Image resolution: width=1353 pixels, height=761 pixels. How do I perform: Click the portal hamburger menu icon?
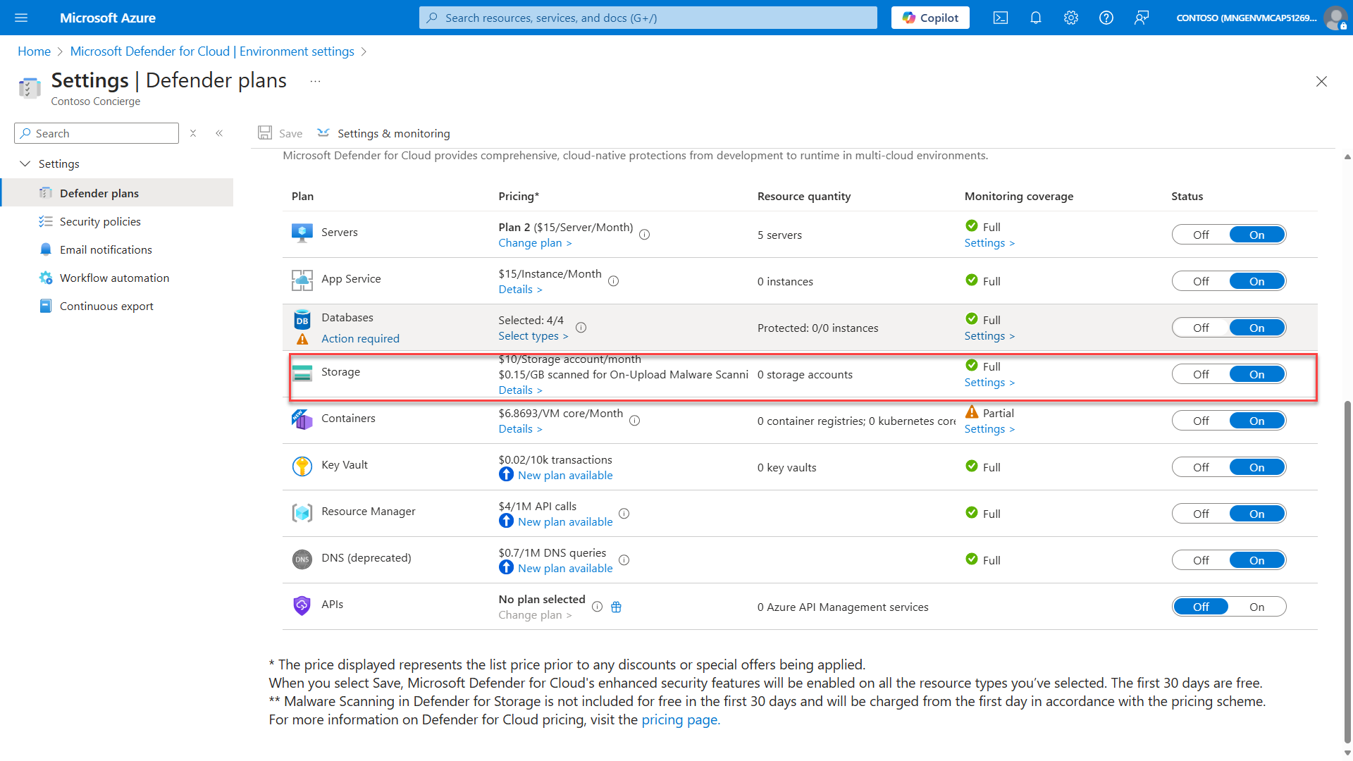(21, 18)
